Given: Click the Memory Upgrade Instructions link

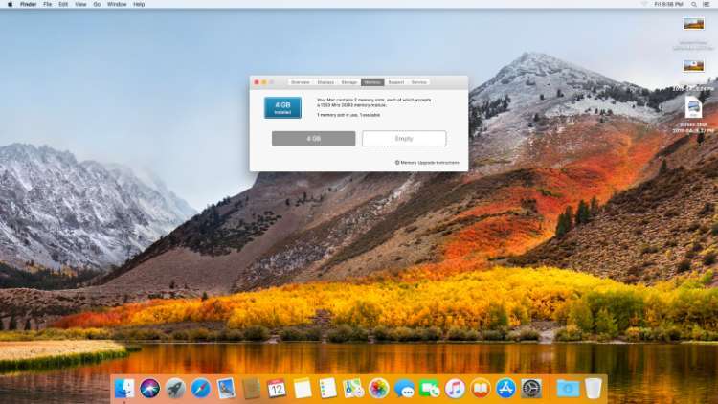Looking at the screenshot, I should [427, 163].
